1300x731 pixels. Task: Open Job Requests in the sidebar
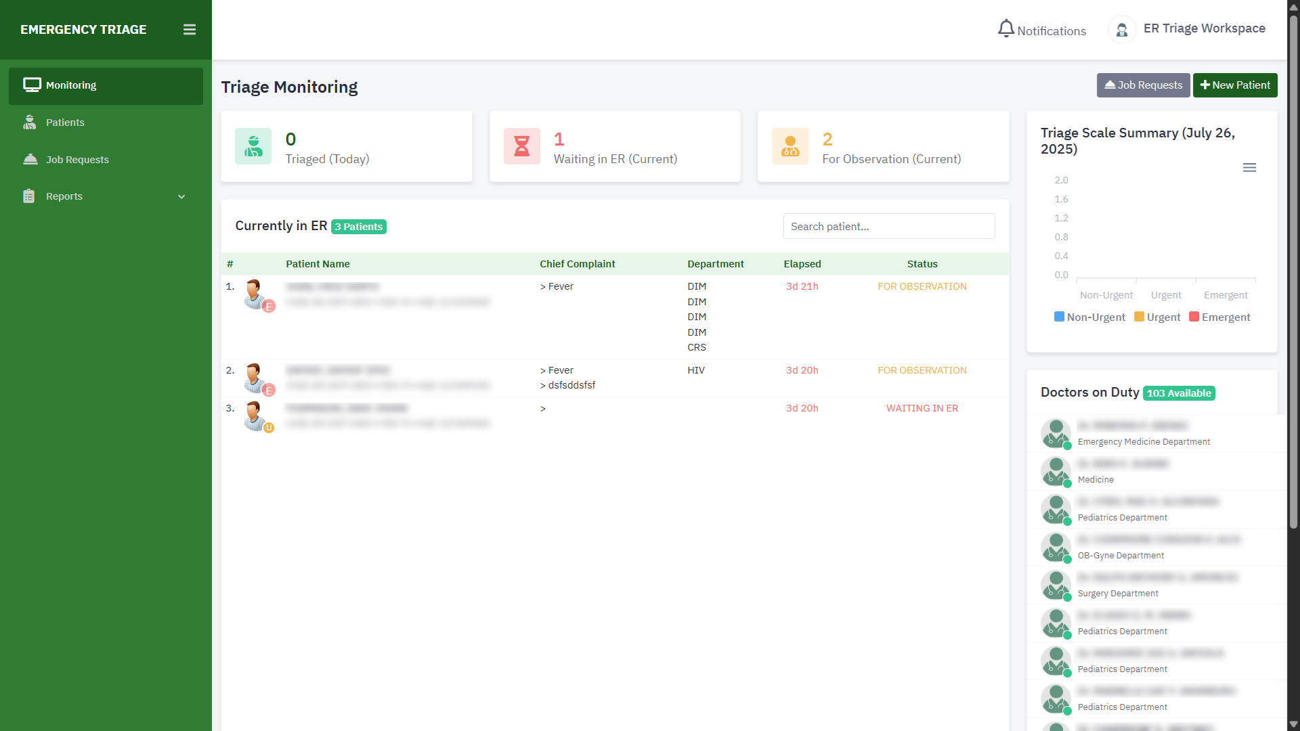tap(77, 160)
